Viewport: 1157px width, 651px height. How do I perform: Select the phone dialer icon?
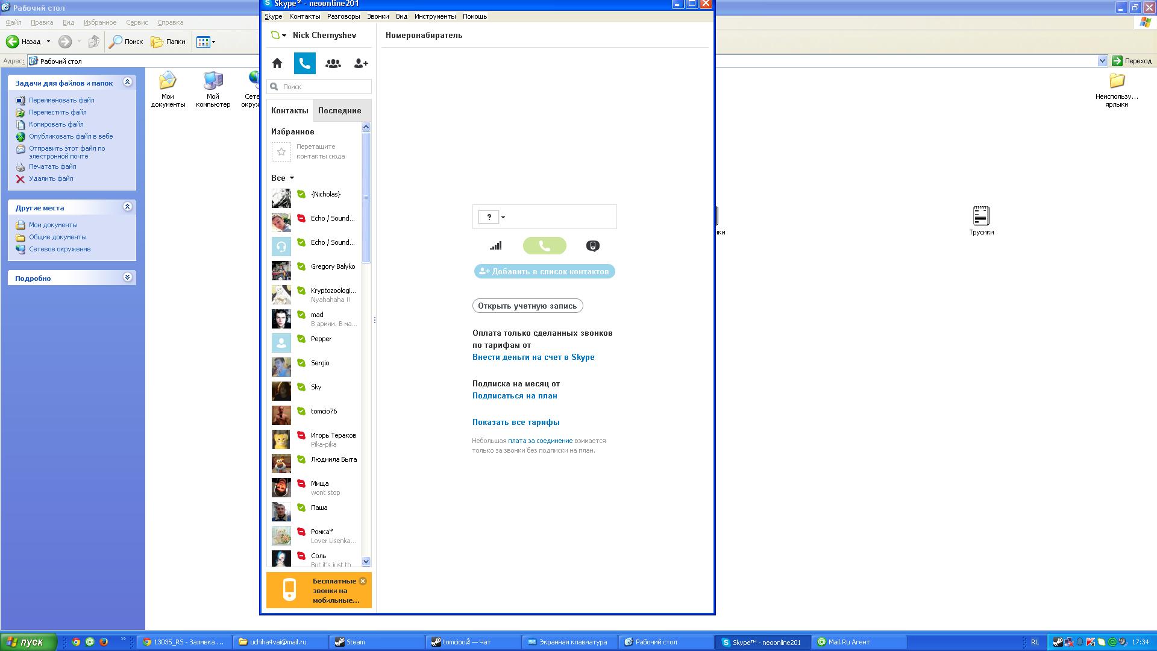pyautogui.click(x=304, y=63)
